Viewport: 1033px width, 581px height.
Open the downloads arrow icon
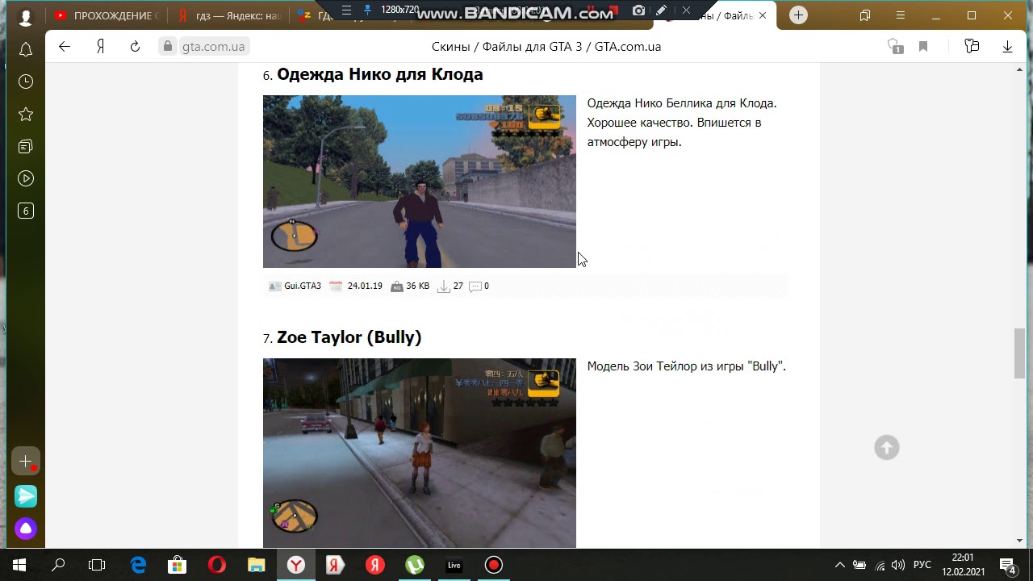click(1007, 47)
